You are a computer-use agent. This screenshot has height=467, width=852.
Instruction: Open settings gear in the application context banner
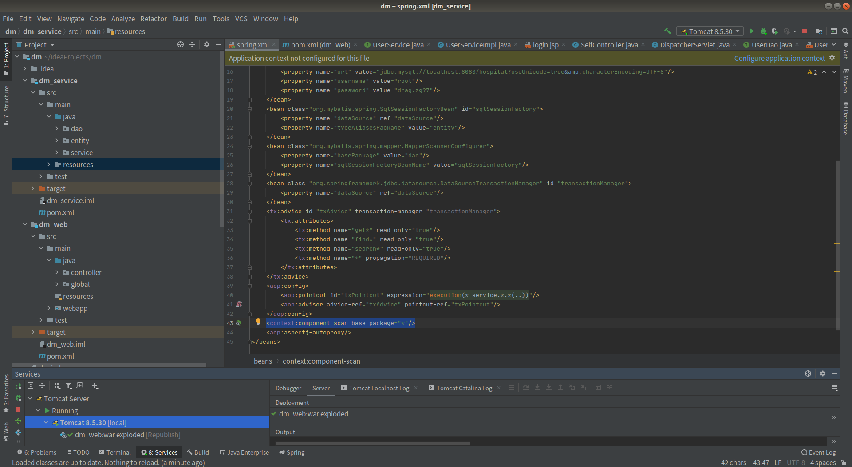(x=832, y=58)
